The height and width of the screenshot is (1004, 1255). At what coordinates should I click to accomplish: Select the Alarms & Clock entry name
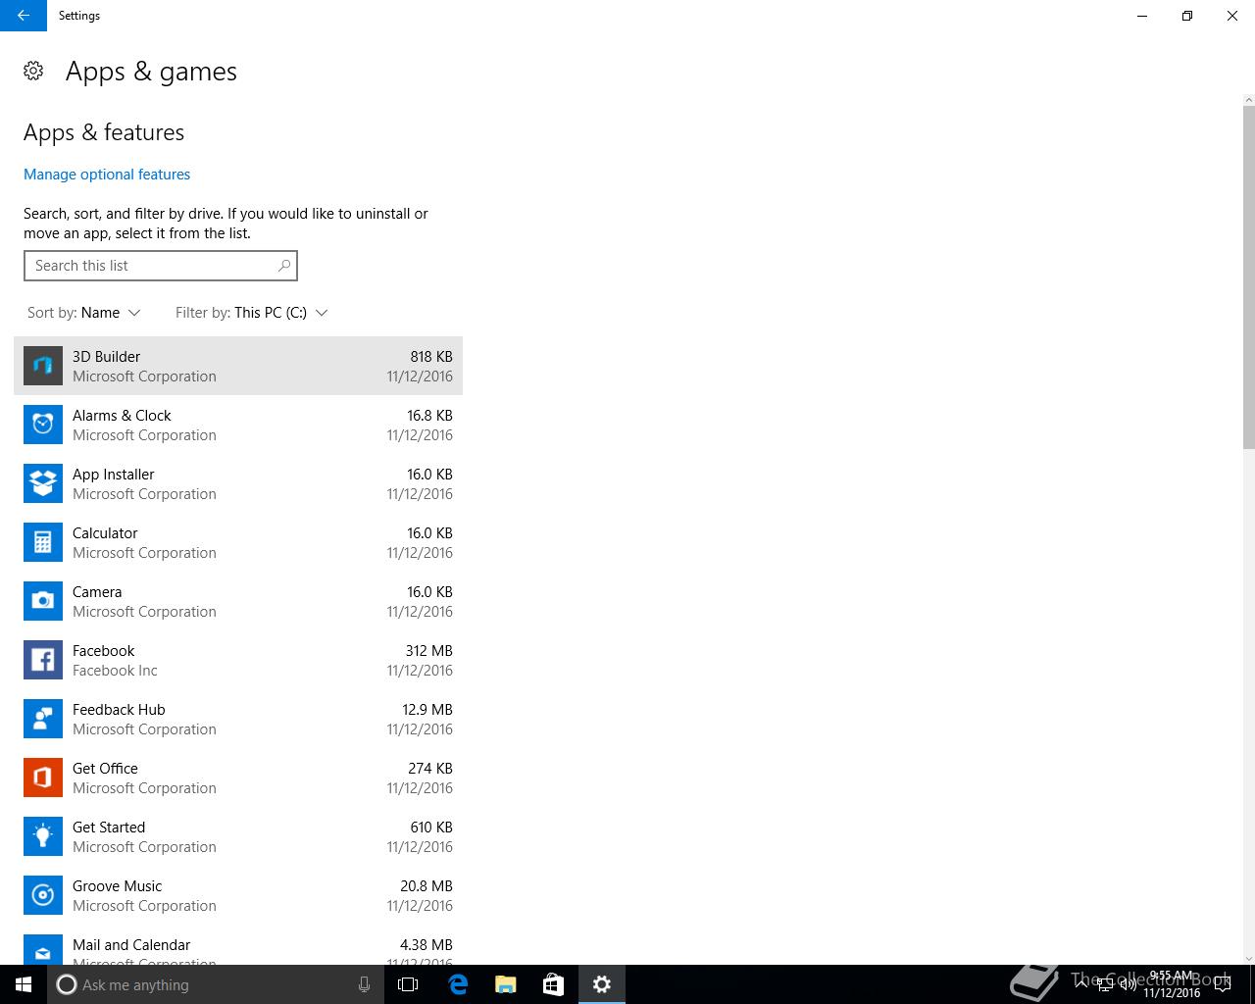122,416
